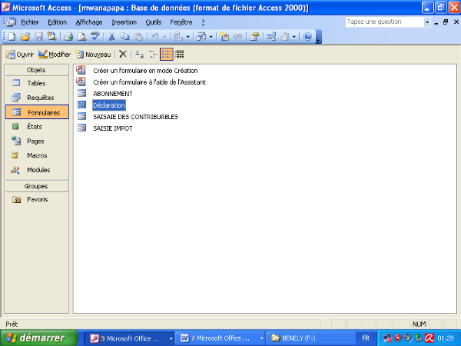Select Pages in the Objets pane

pos(37,141)
